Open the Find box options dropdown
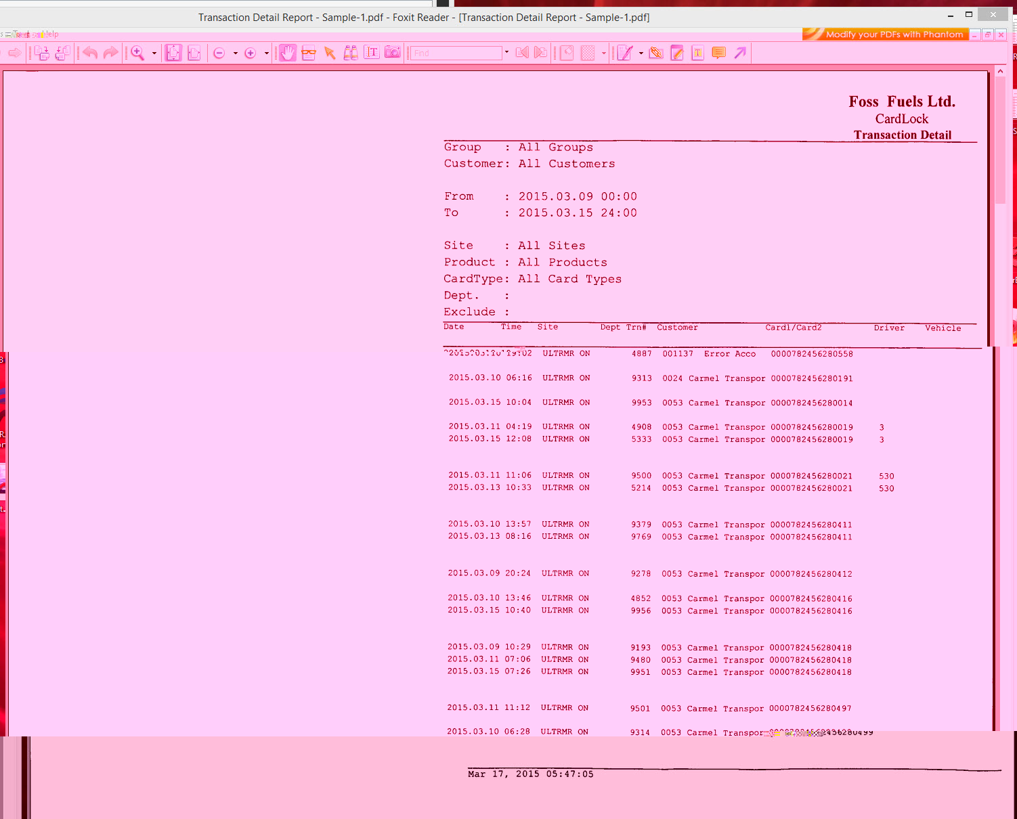Screen dimensions: 1017x819 click(506, 53)
